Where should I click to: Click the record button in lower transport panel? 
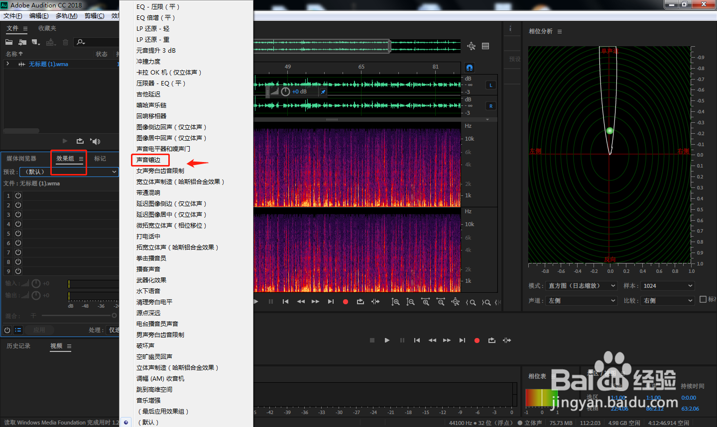click(x=477, y=341)
